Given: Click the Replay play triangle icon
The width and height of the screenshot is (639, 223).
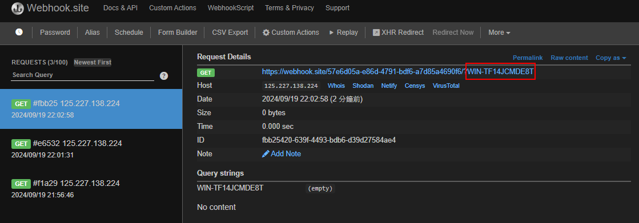Looking at the screenshot, I should (331, 33).
